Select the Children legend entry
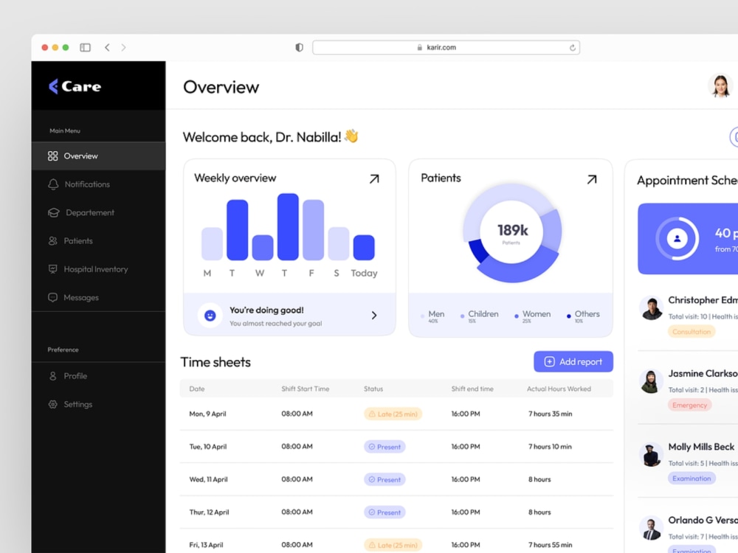Screen dimensions: 738x553 point(479,316)
